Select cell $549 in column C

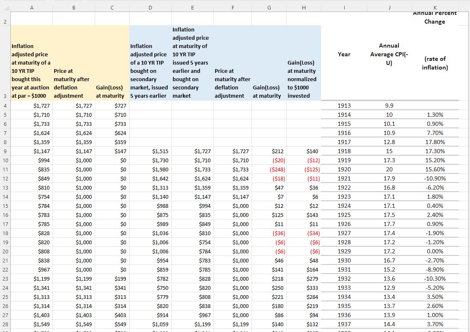pyautogui.click(x=112, y=325)
